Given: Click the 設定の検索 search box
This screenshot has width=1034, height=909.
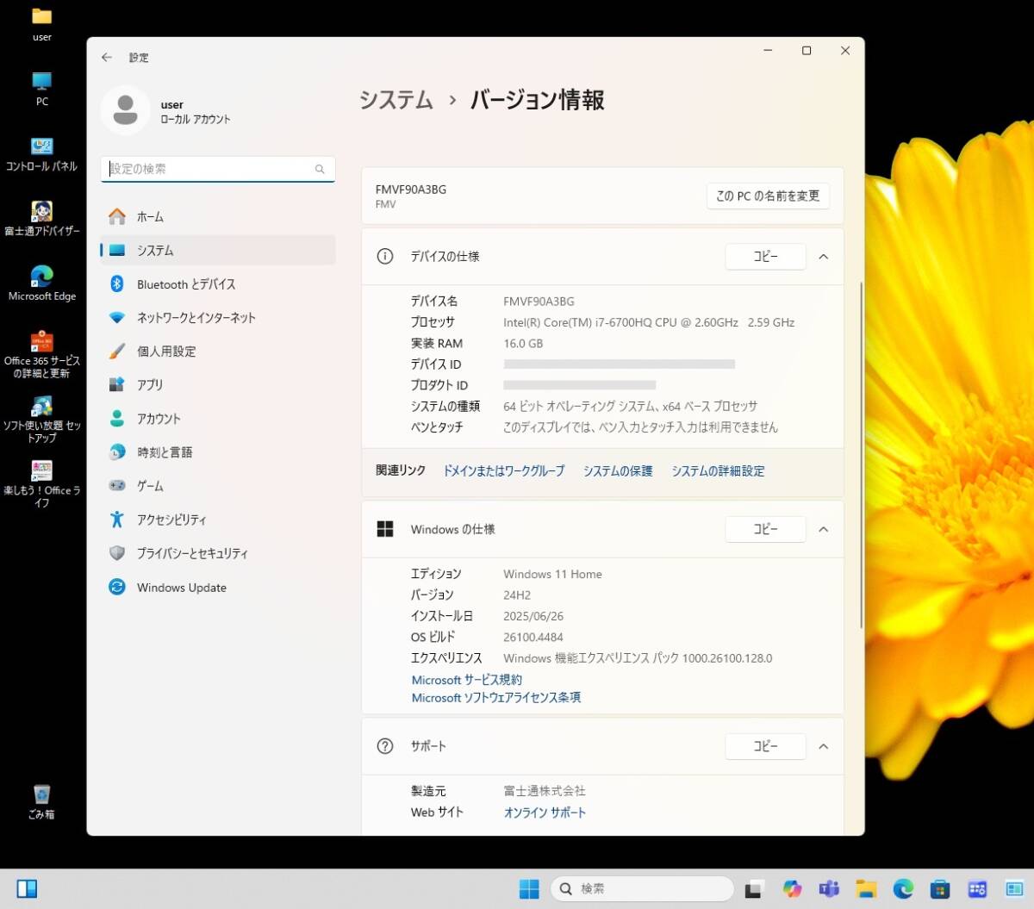Looking at the screenshot, I should (218, 169).
